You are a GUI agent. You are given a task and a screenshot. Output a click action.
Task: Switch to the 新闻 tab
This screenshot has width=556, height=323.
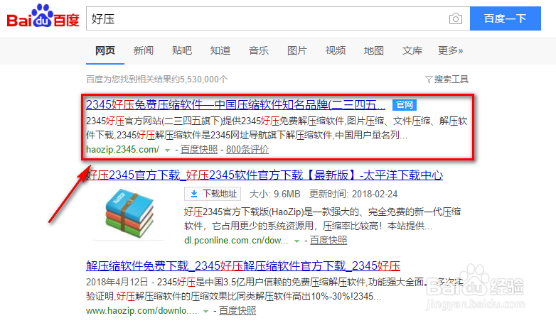(x=143, y=50)
